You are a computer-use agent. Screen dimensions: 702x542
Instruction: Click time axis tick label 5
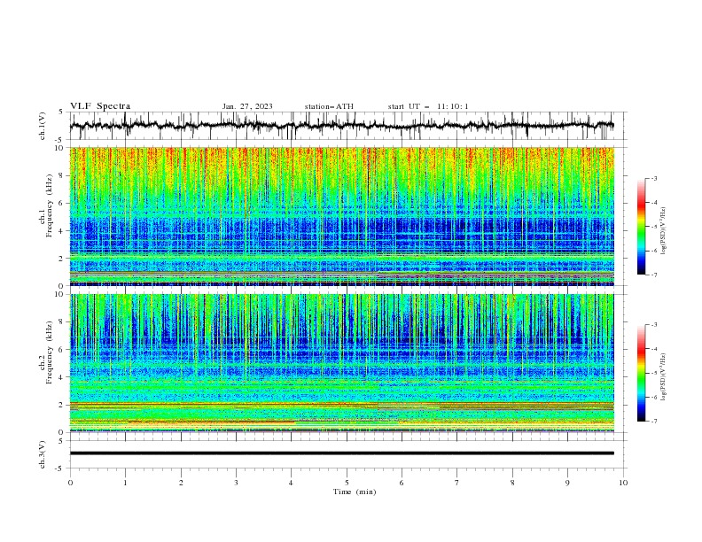tap(347, 483)
